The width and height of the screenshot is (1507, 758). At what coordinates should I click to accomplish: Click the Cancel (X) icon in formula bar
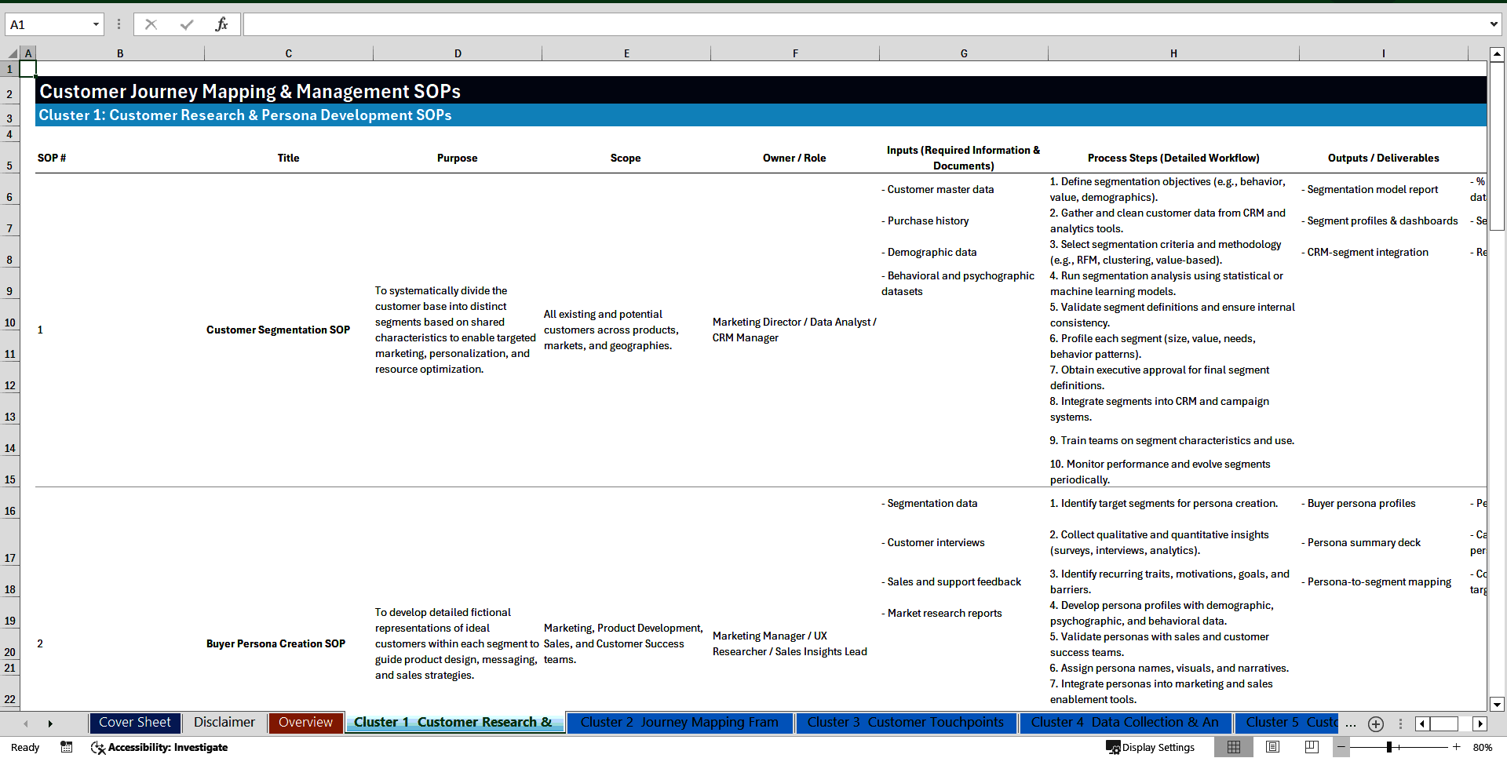click(x=151, y=24)
